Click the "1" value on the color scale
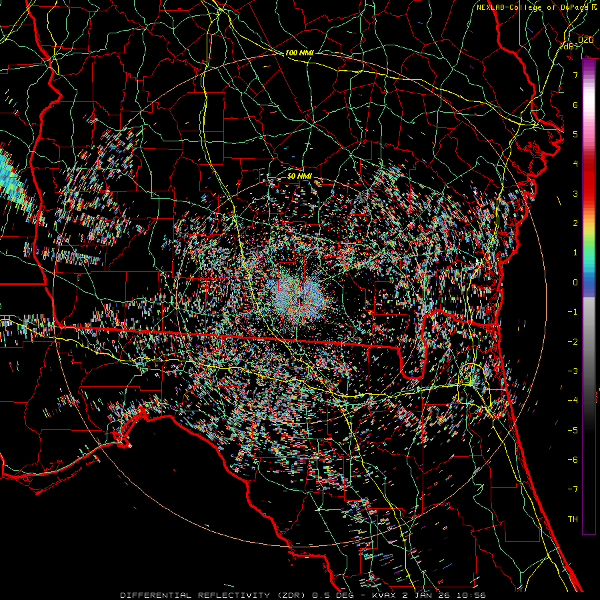This screenshot has height=600, width=600. point(575,253)
